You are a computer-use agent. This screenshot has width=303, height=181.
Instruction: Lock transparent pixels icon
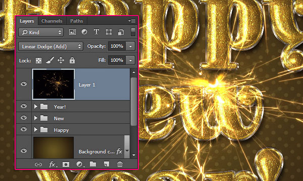pos(39,61)
